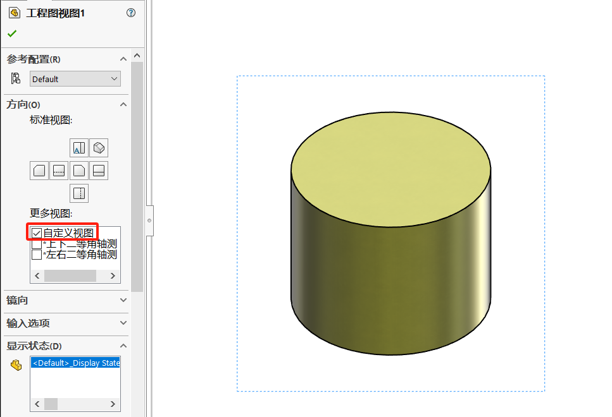Select the Isometric standard view icon
The height and width of the screenshot is (417, 612).
point(99,148)
